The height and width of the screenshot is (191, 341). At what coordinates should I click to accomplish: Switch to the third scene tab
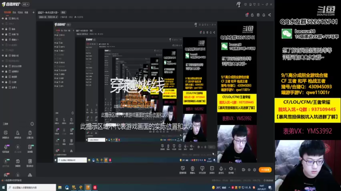coord(20,13)
